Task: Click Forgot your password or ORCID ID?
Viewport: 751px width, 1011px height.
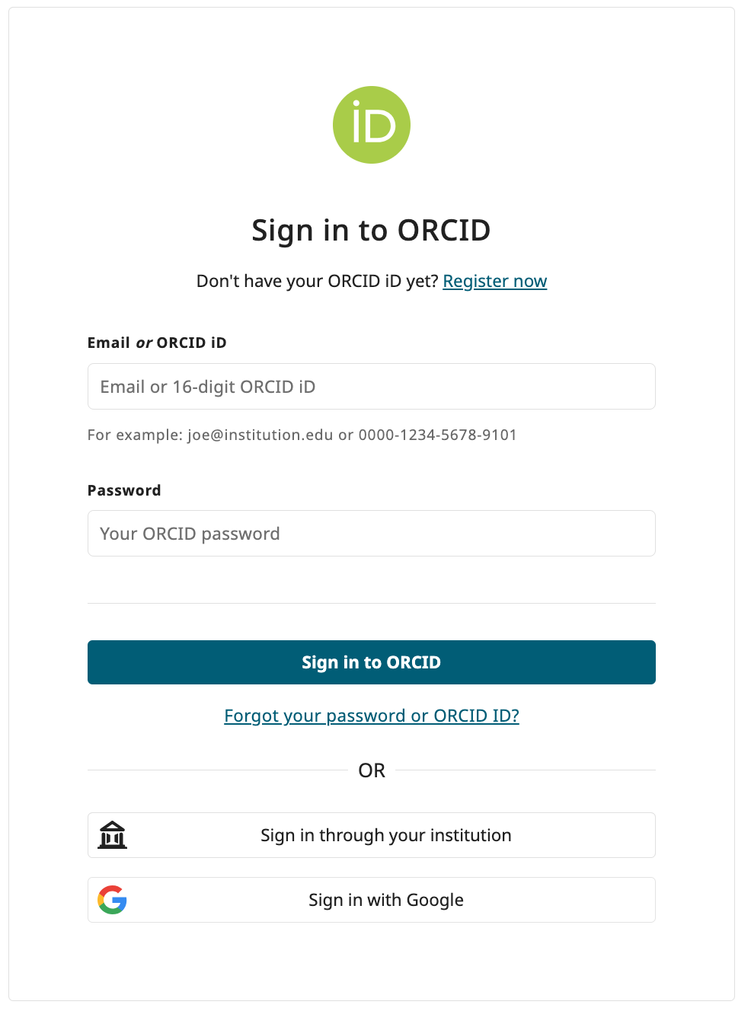Action: (x=371, y=716)
